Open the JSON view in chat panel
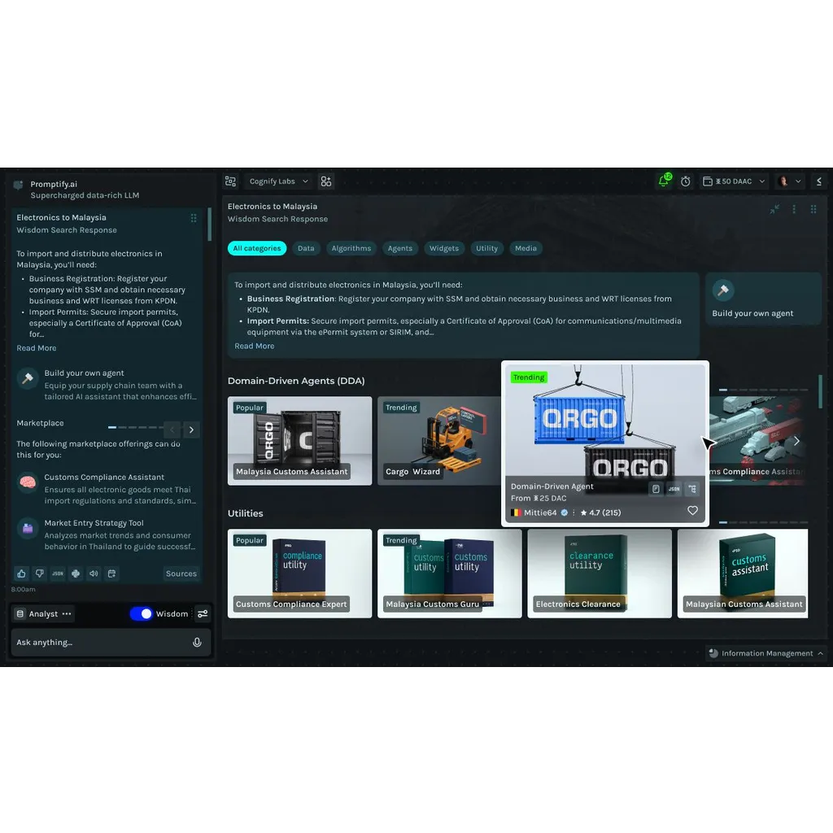833x833 pixels. click(58, 574)
